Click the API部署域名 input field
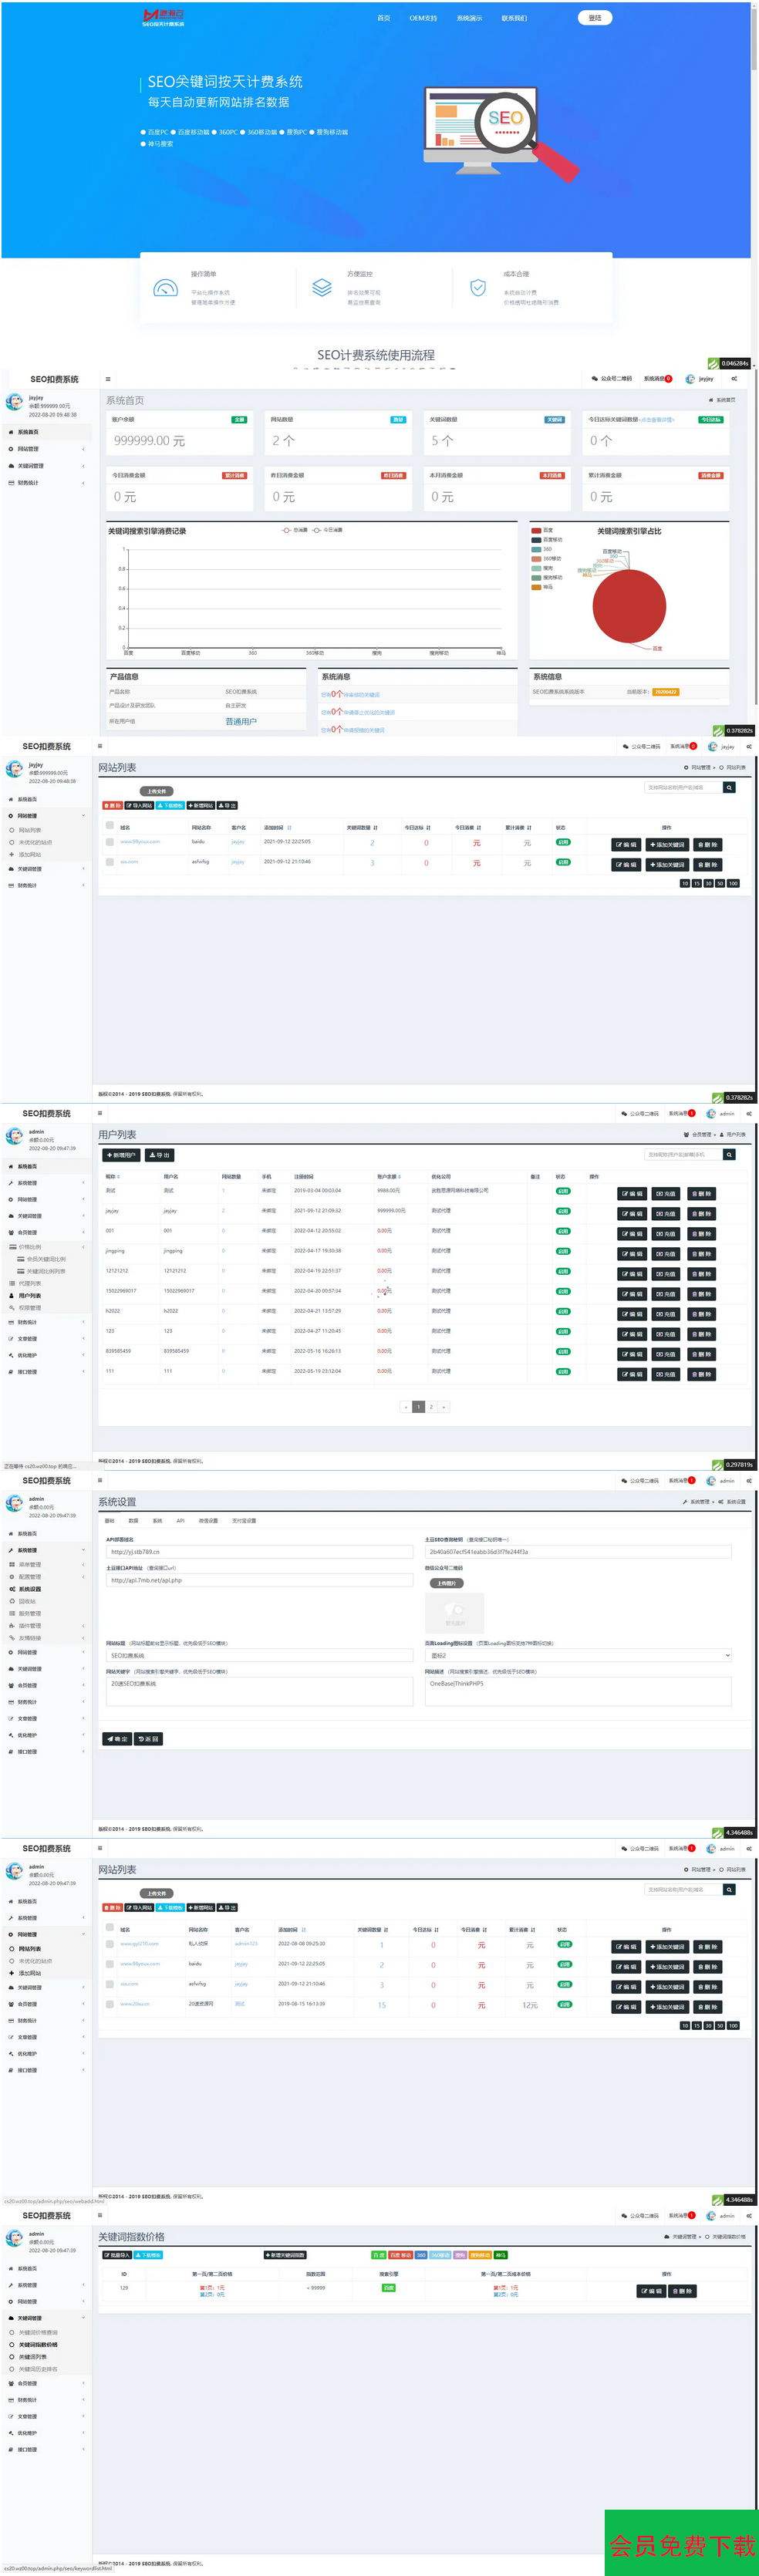759x2576 pixels. click(259, 1552)
